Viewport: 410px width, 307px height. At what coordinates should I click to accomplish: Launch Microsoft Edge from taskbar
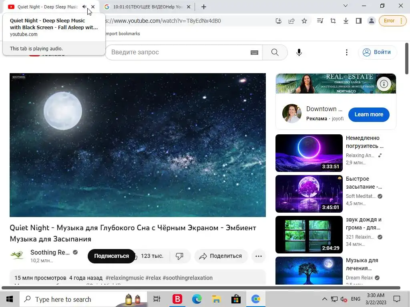click(197, 299)
